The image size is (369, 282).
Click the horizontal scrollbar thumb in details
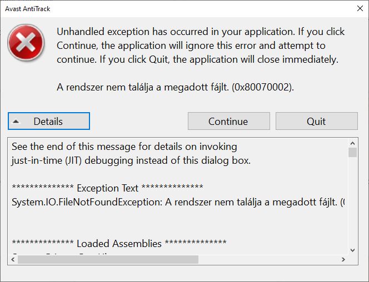pyautogui.click(x=108, y=259)
